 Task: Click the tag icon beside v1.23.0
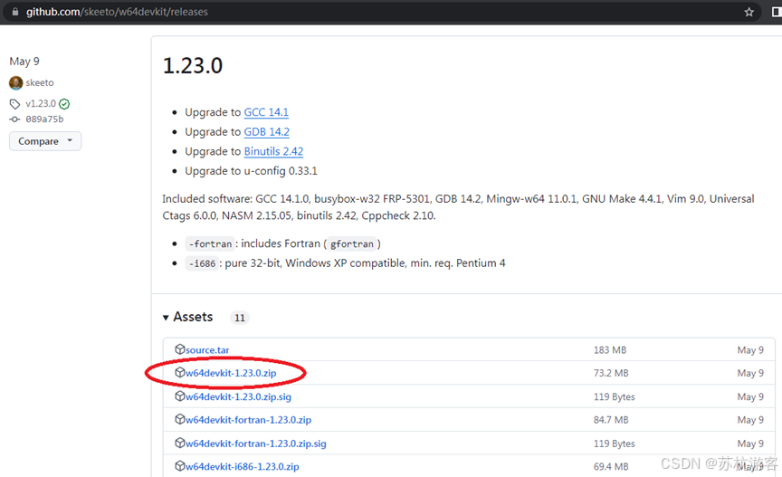pyautogui.click(x=15, y=104)
